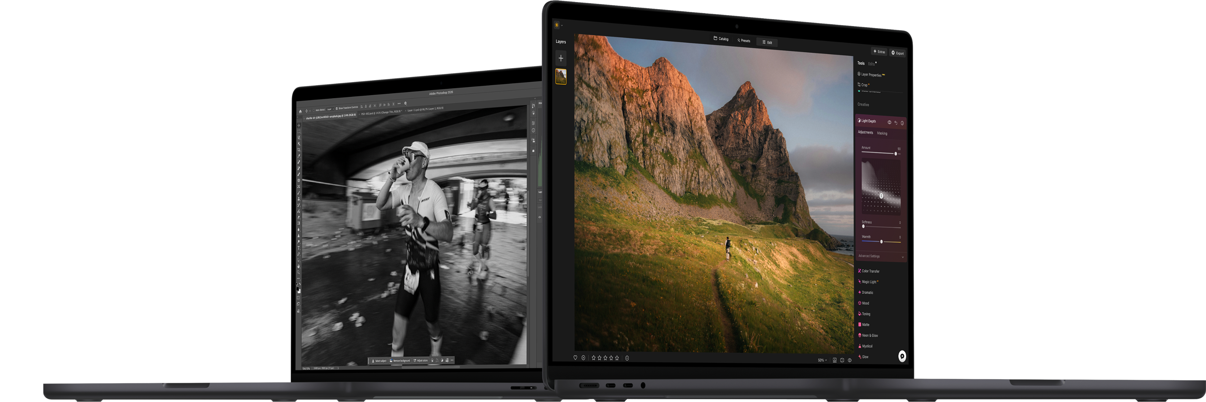Click the Move tool icon in options bar
Screen dimensions: 1206x402
click(307, 111)
